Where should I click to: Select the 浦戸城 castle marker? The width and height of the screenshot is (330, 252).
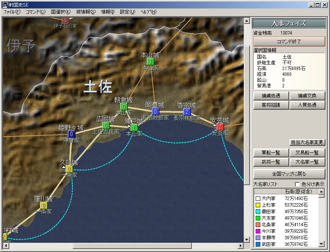(x=134, y=127)
